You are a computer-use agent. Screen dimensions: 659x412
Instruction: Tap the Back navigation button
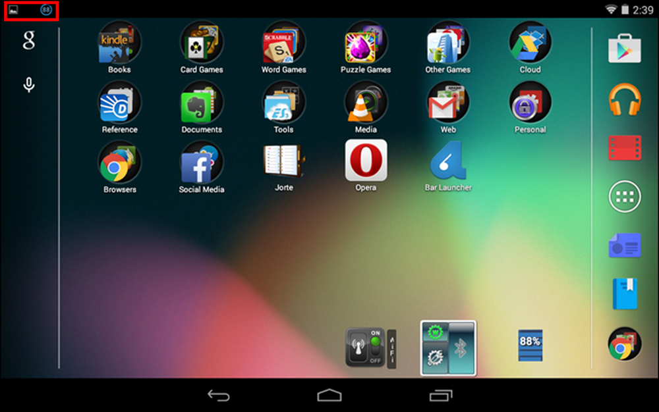[x=219, y=396]
